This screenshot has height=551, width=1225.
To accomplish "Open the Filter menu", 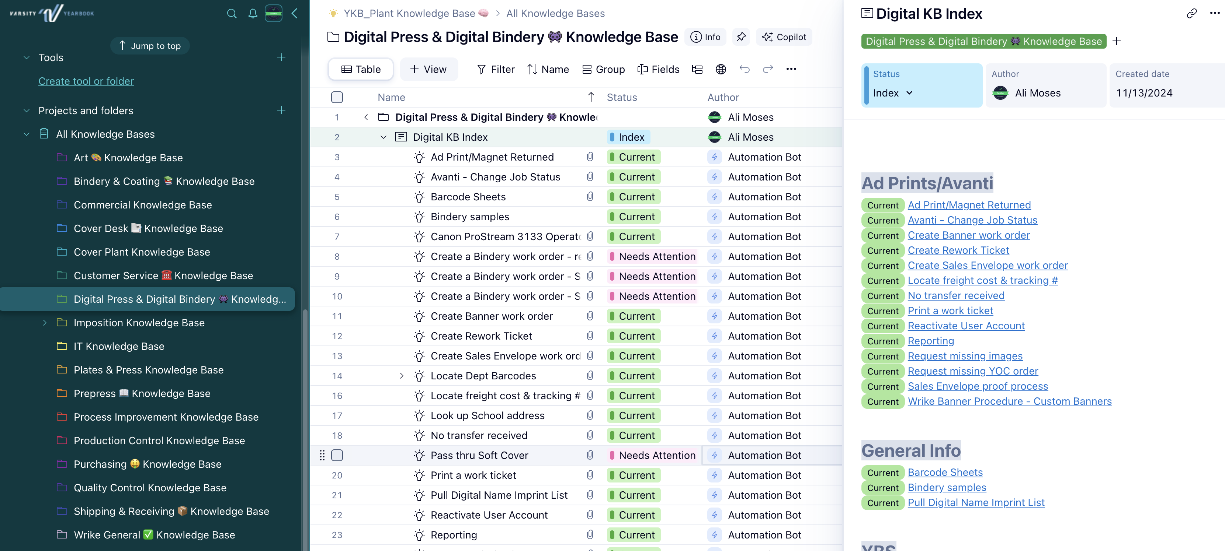I will [496, 69].
